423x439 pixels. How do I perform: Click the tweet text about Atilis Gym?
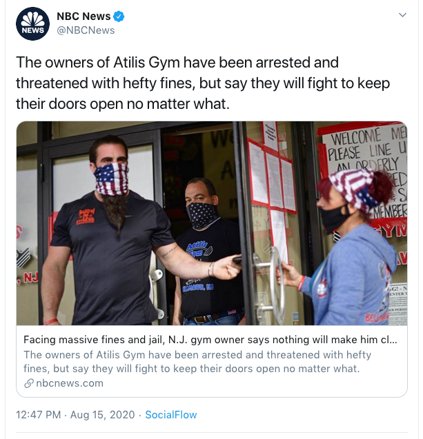click(203, 83)
